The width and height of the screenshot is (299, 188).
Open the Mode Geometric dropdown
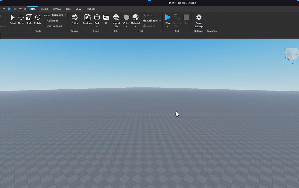pyautogui.click(x=59, y=15)
